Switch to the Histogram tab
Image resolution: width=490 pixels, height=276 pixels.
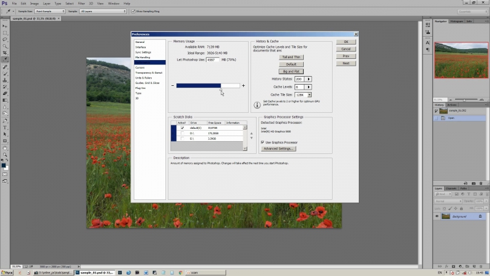click(x=456, y=21)
